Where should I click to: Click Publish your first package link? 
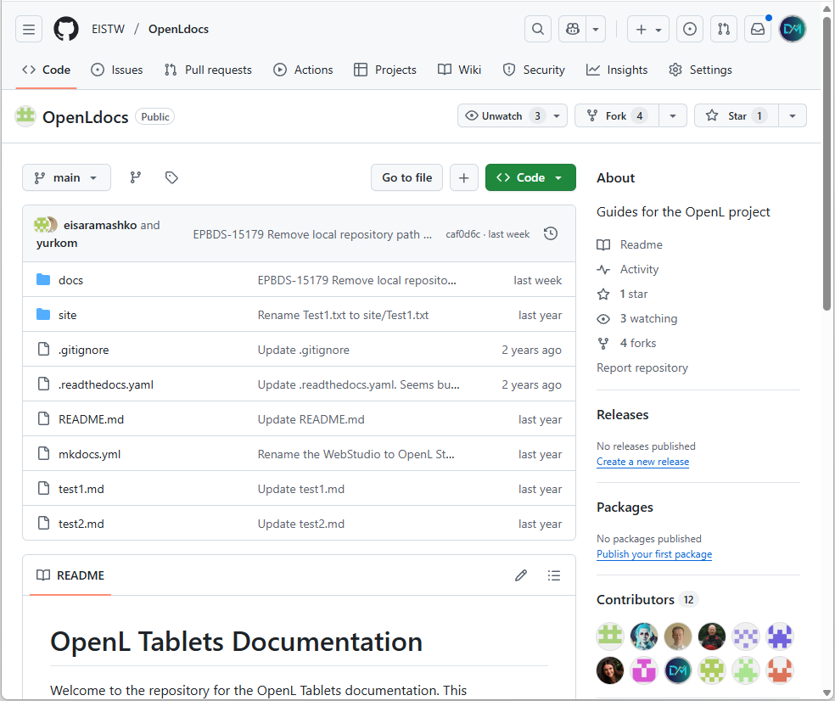(654, 554)
